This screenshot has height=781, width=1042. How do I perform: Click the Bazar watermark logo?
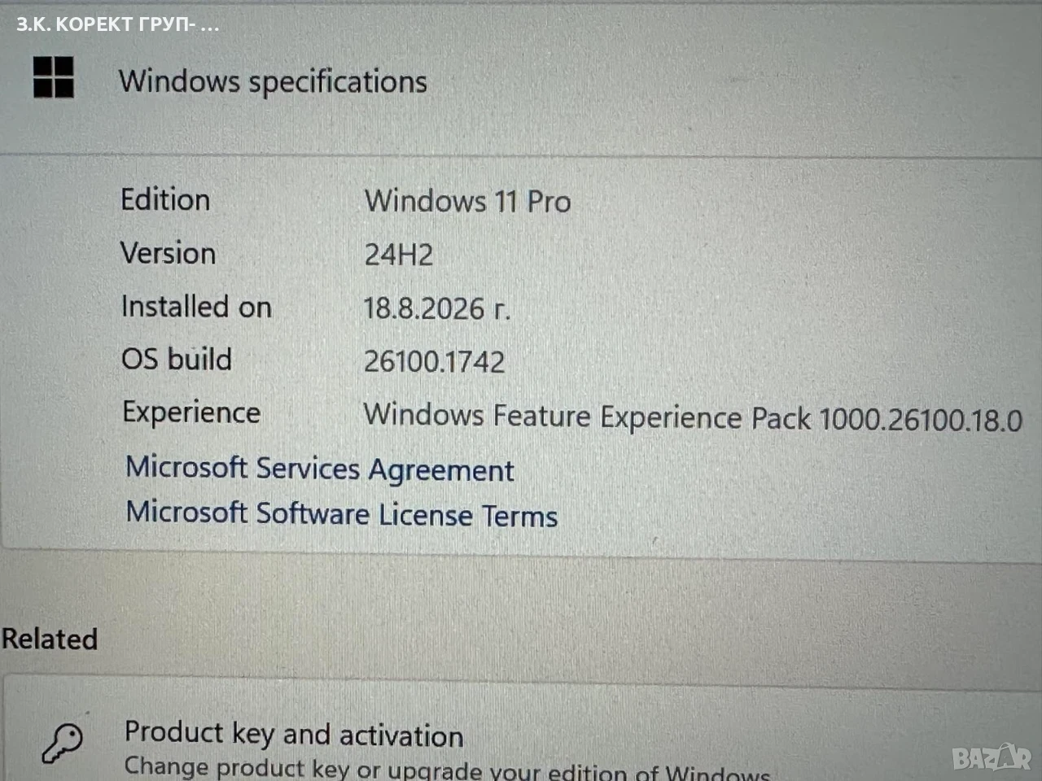pyautogui.click(x=992, y=758)
